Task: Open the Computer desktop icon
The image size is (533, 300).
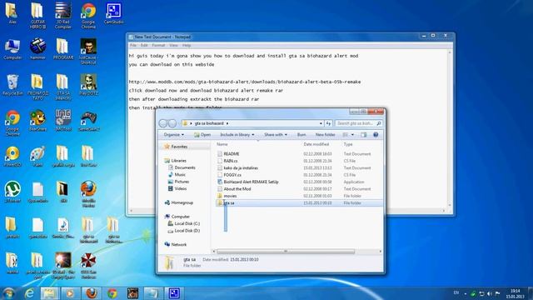Action: point(12,50)
